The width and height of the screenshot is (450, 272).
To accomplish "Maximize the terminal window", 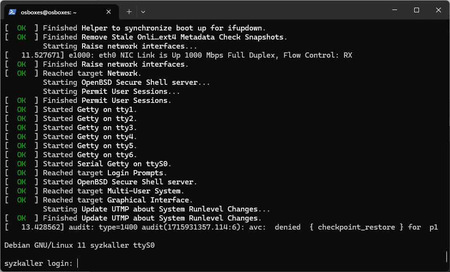I will pyautogui.click(x=417, y=10).
